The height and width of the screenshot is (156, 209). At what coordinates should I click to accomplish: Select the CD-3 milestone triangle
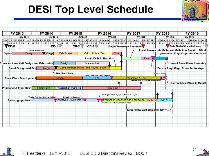pyautogui.click(x=96, y=46)
